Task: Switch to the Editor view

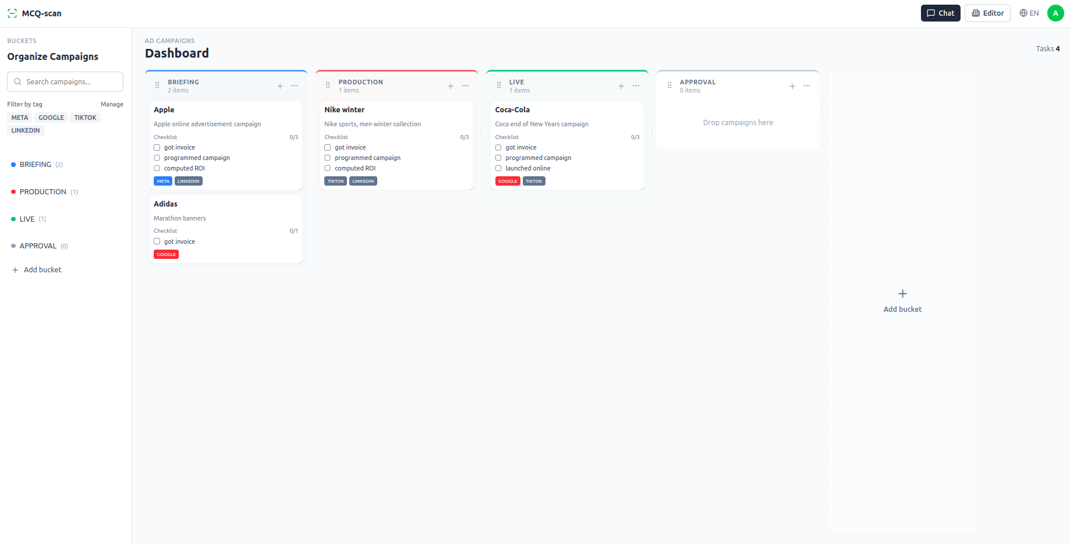Action: pos(987,13)
